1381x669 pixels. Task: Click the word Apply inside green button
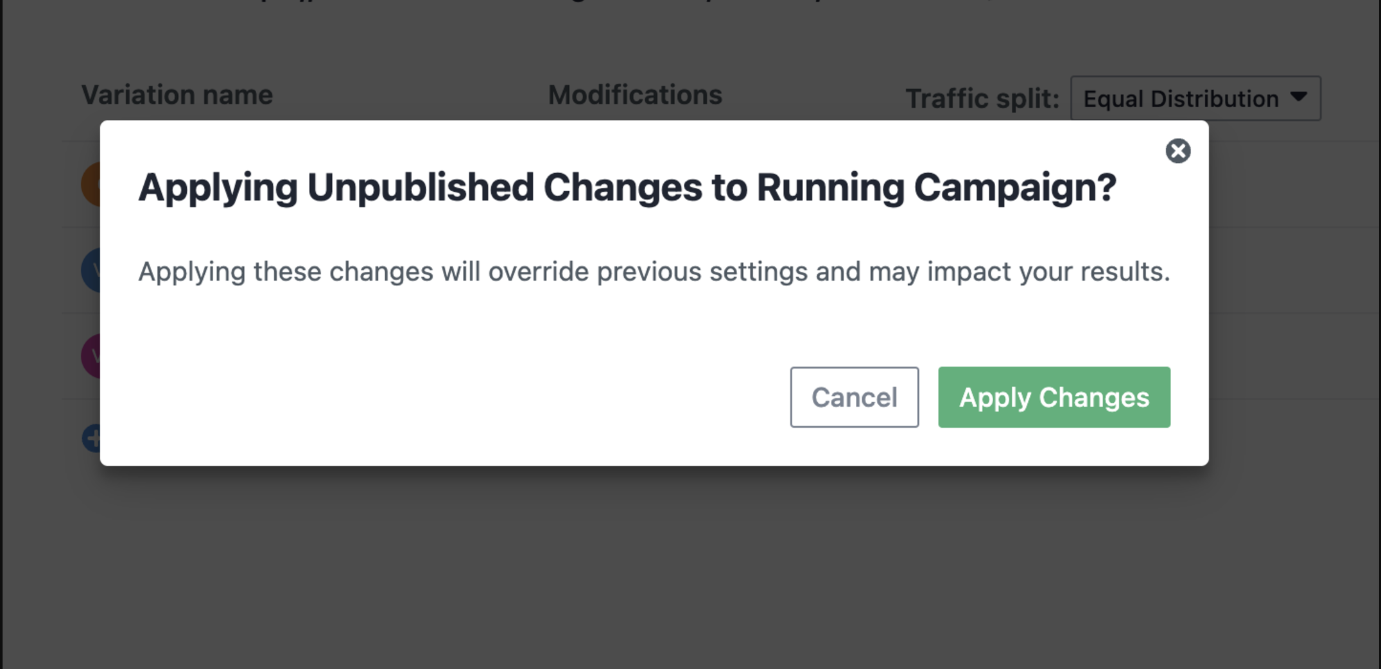[x=994, y=398]
